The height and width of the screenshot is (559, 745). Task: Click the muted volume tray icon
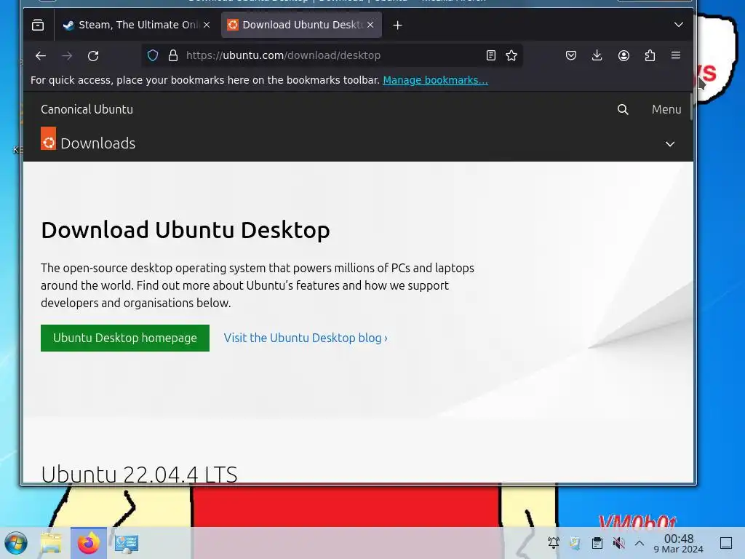(x=618, y=543)
